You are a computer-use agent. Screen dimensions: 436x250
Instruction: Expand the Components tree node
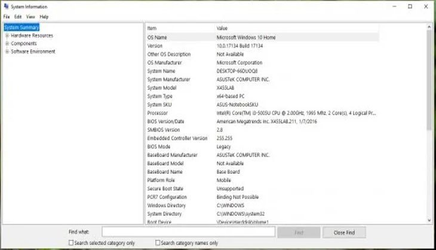pos(7,43)
